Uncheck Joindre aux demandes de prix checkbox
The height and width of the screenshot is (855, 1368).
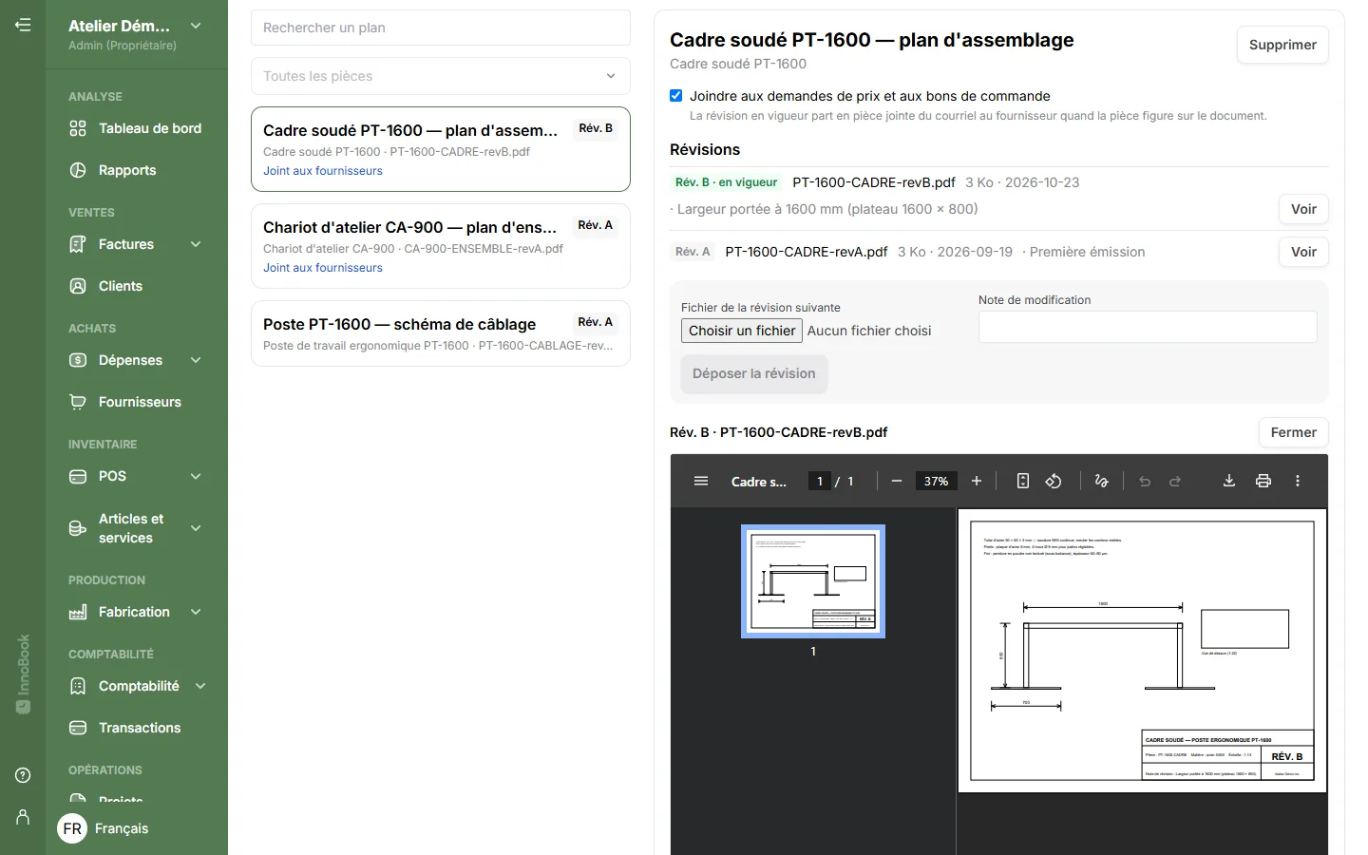click(676, 96)
